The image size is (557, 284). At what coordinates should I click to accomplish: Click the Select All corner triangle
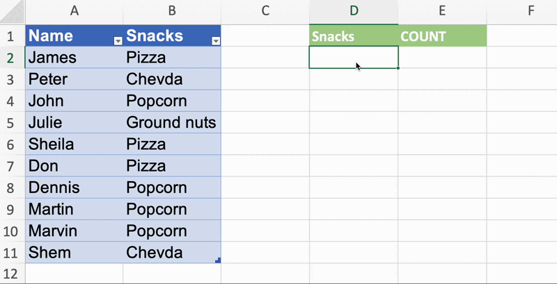click(13, 11)
